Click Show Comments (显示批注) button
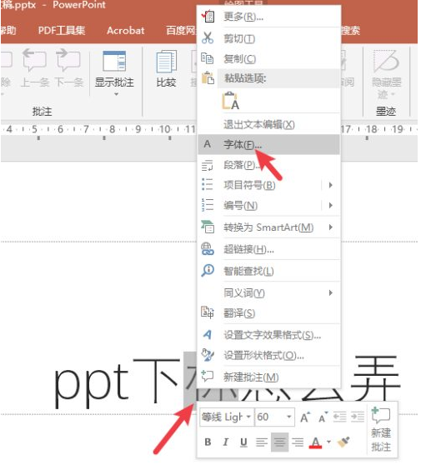421x465 pixels. [114, 69]
